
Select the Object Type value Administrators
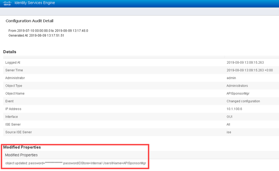237,85
